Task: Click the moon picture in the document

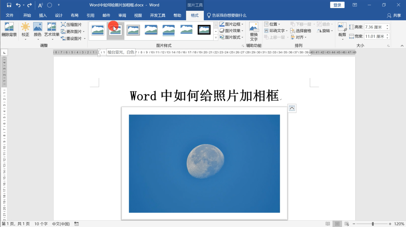Action: [x=204, y=163]
